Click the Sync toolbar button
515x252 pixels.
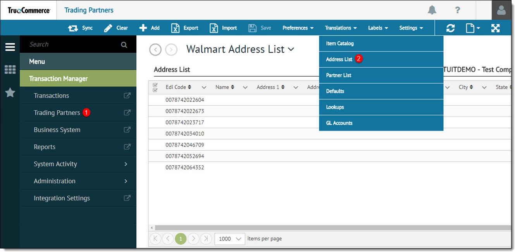point(81,28)
